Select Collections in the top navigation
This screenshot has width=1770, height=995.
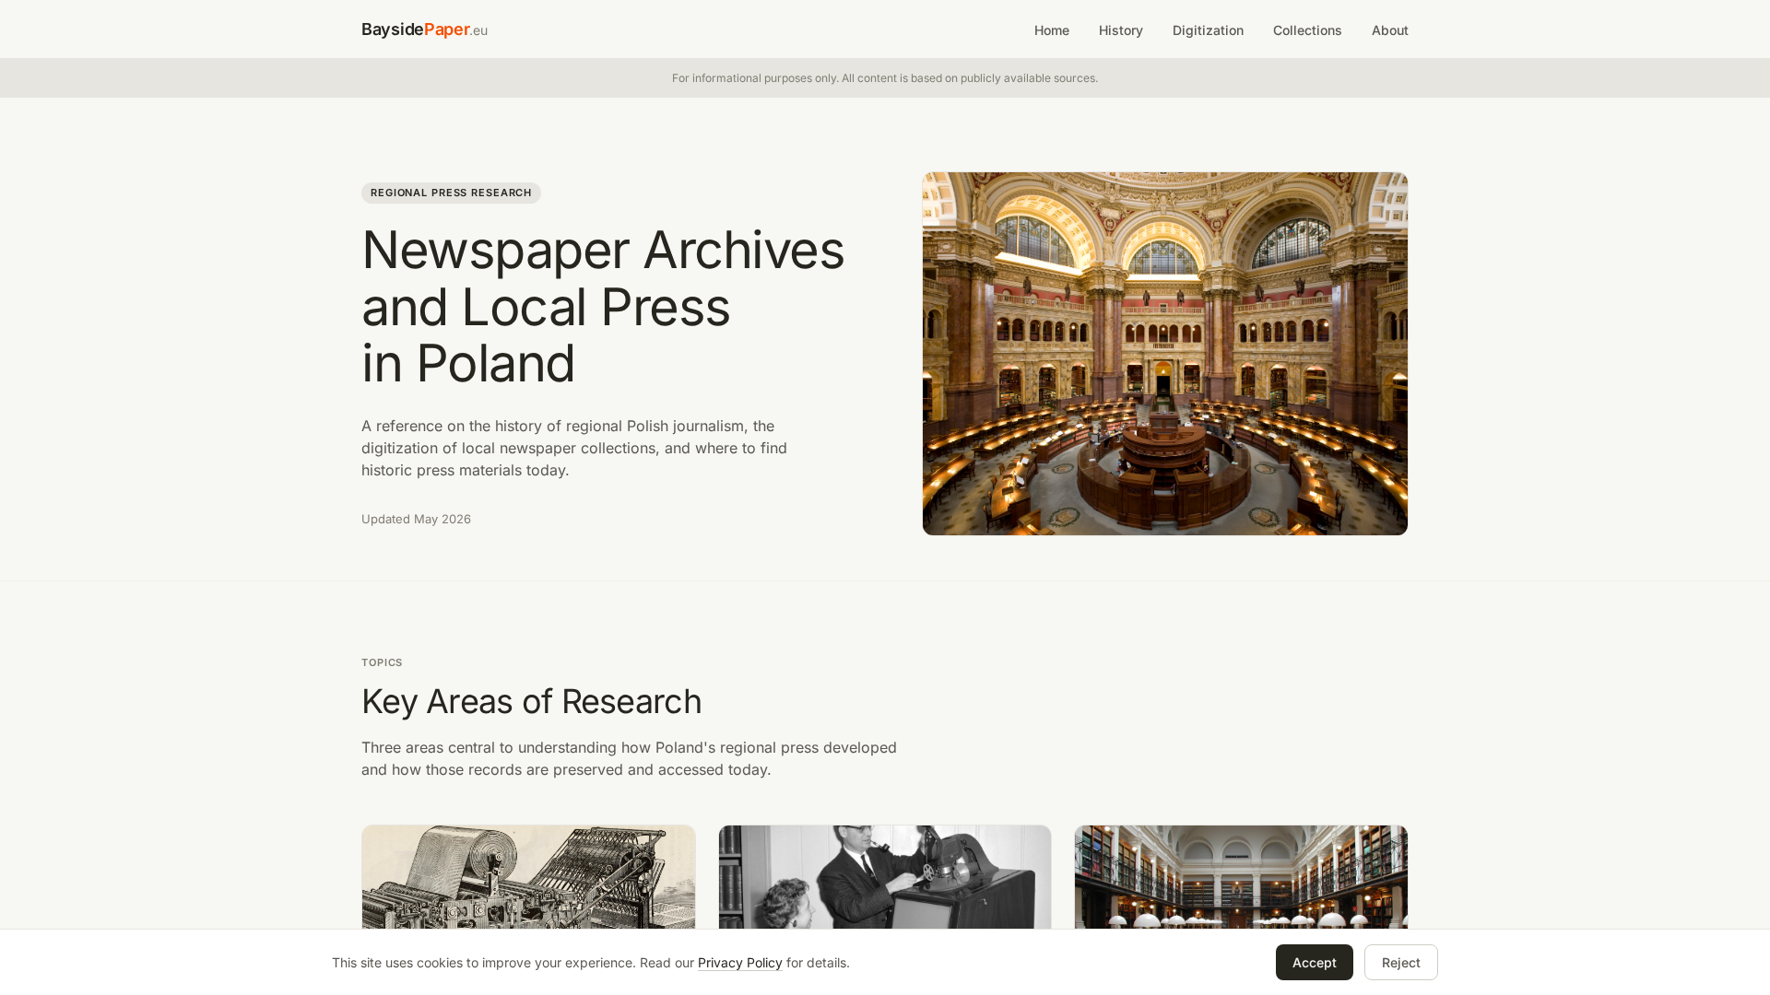(x=1307, y=30)
